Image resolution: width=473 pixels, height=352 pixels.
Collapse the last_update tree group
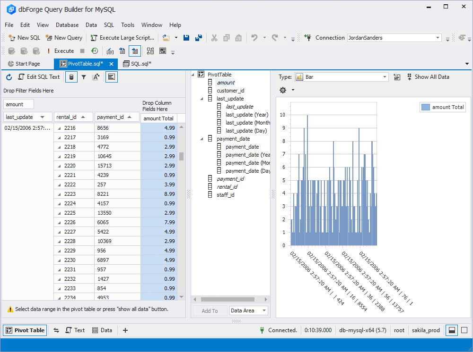click(202, 99)
